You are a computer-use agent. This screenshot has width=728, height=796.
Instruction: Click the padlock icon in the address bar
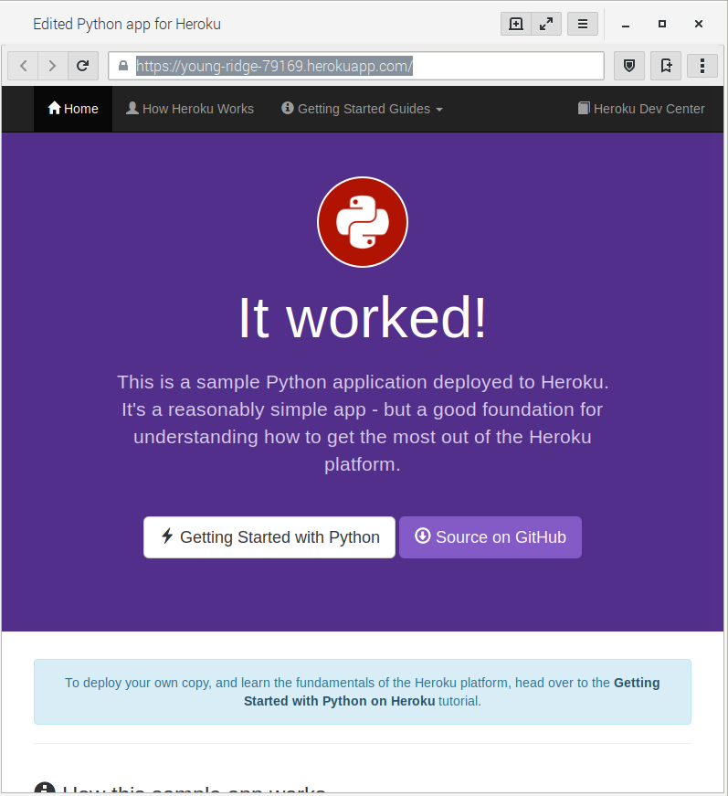(123, 66)
